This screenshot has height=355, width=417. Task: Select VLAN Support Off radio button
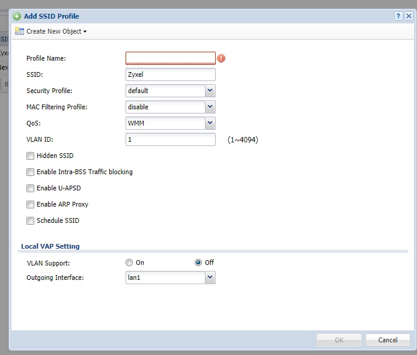[x=198, y=262]
